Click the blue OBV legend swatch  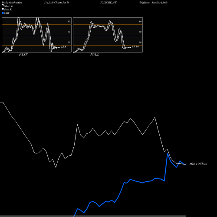coord(3,13)
